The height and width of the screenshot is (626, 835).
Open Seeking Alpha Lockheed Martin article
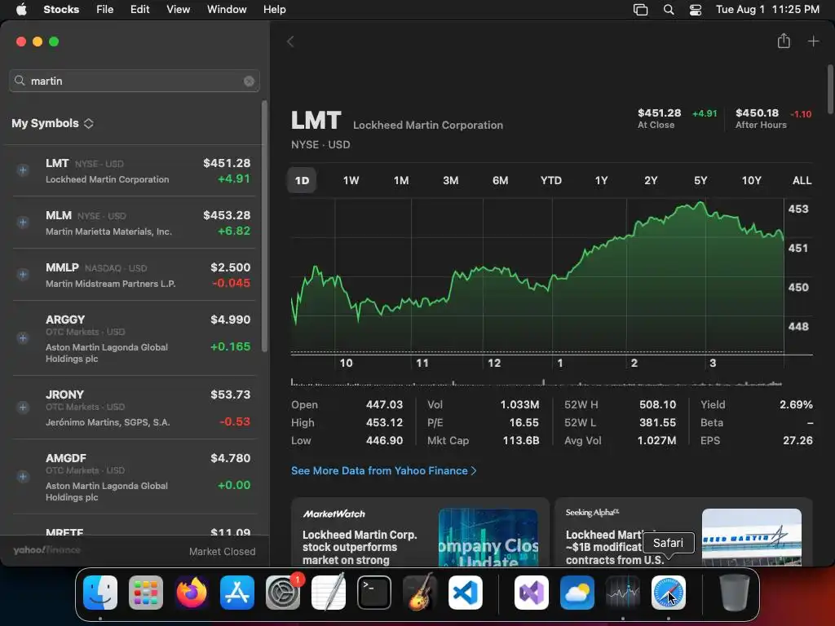point(683,531)
